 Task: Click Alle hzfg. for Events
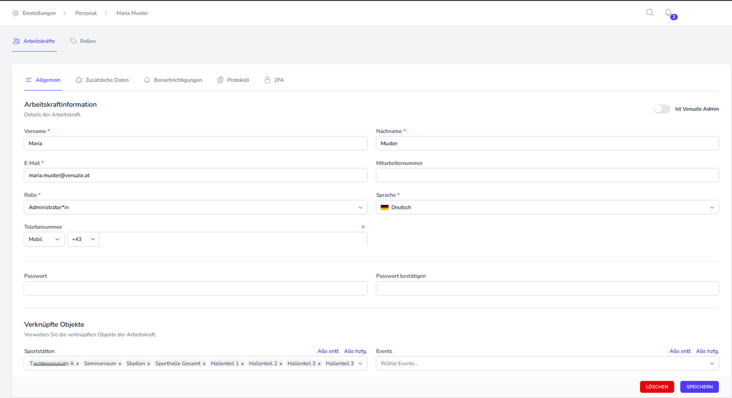(707, 351)
